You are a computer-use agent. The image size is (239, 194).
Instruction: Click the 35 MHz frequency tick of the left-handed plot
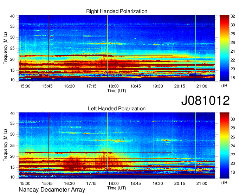[x=13, y=123]
